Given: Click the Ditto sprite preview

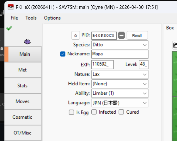Looking at the screenshot, I should (27, 42).
